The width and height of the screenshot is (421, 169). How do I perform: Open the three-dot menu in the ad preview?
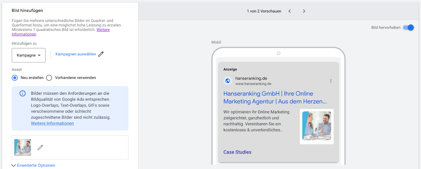coord(331,81)
